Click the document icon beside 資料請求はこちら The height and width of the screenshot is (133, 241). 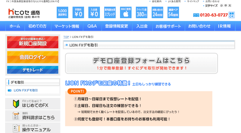pos(16,116)
